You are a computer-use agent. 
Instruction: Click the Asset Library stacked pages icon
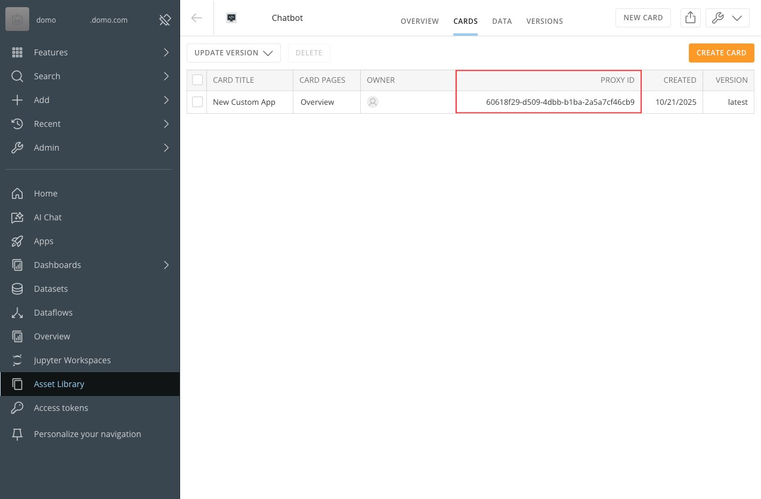[x=17, y=384]
